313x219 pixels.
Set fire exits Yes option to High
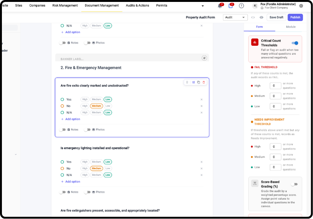coord(85,100)
